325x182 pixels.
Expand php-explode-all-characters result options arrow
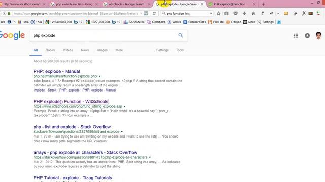click(150, 157)
